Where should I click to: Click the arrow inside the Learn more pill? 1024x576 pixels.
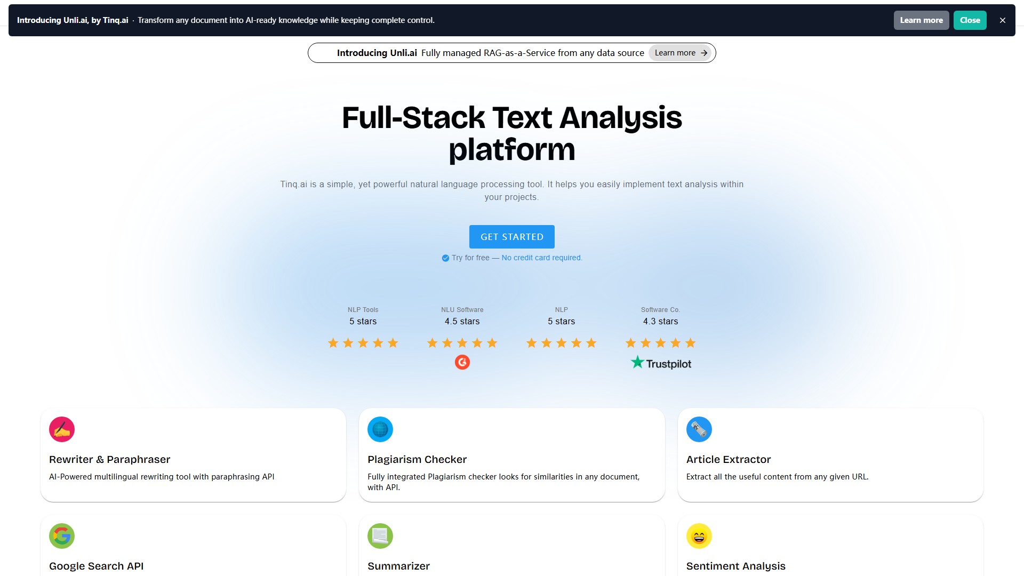coord(704,53)
